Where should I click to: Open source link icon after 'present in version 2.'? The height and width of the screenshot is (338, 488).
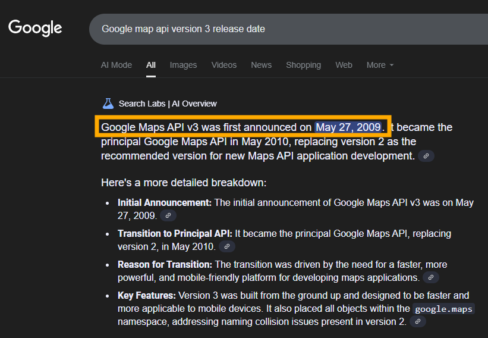click(x=418, y=321)
